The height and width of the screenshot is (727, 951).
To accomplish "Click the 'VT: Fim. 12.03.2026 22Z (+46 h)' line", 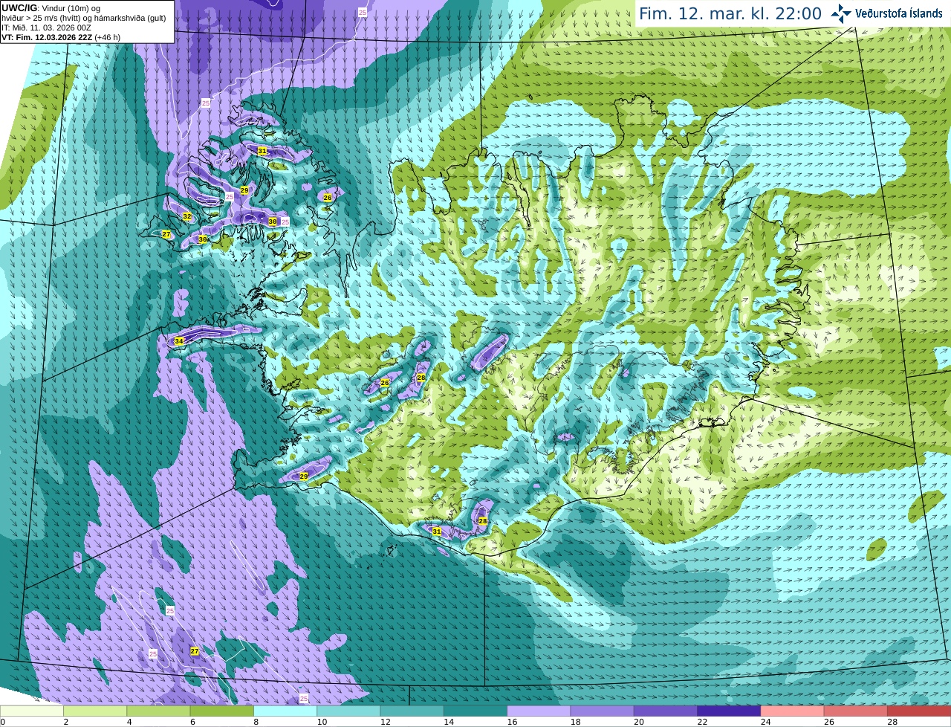I will tap(61, 37).
